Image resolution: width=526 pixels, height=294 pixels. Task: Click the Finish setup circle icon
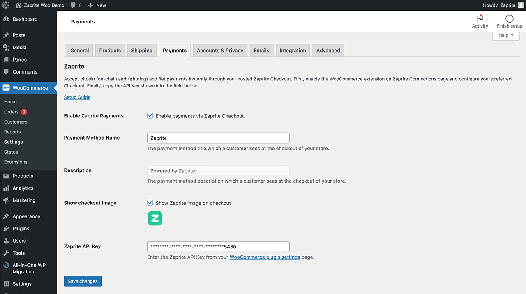click(x=510, y=18)
